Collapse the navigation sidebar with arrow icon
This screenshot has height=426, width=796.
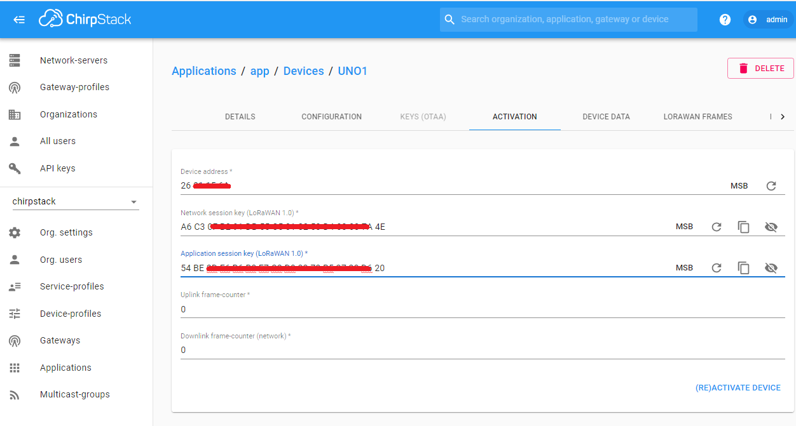(19, 19)
